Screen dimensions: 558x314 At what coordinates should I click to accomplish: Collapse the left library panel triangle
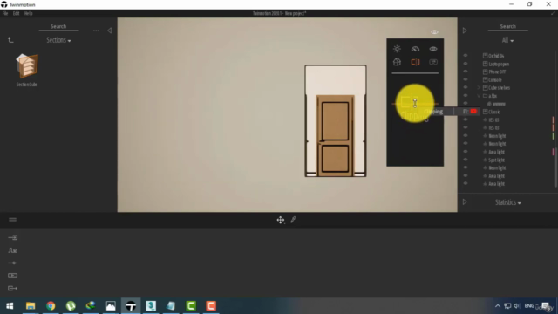110,31
